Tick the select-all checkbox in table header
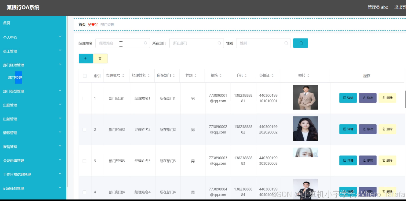This screenshot has height=201, width=406. [85, 75]
